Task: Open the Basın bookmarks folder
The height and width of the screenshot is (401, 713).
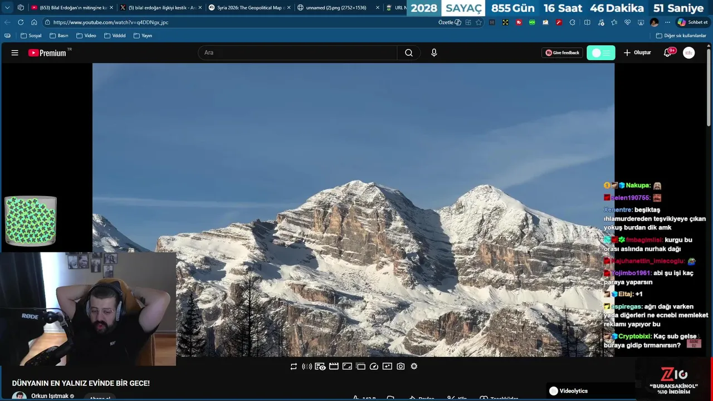Action: click(x=58, y=36)
